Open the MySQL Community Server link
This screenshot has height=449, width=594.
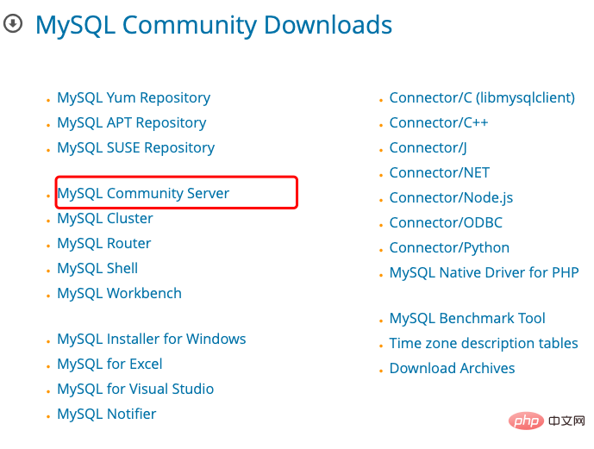(143, 193)
